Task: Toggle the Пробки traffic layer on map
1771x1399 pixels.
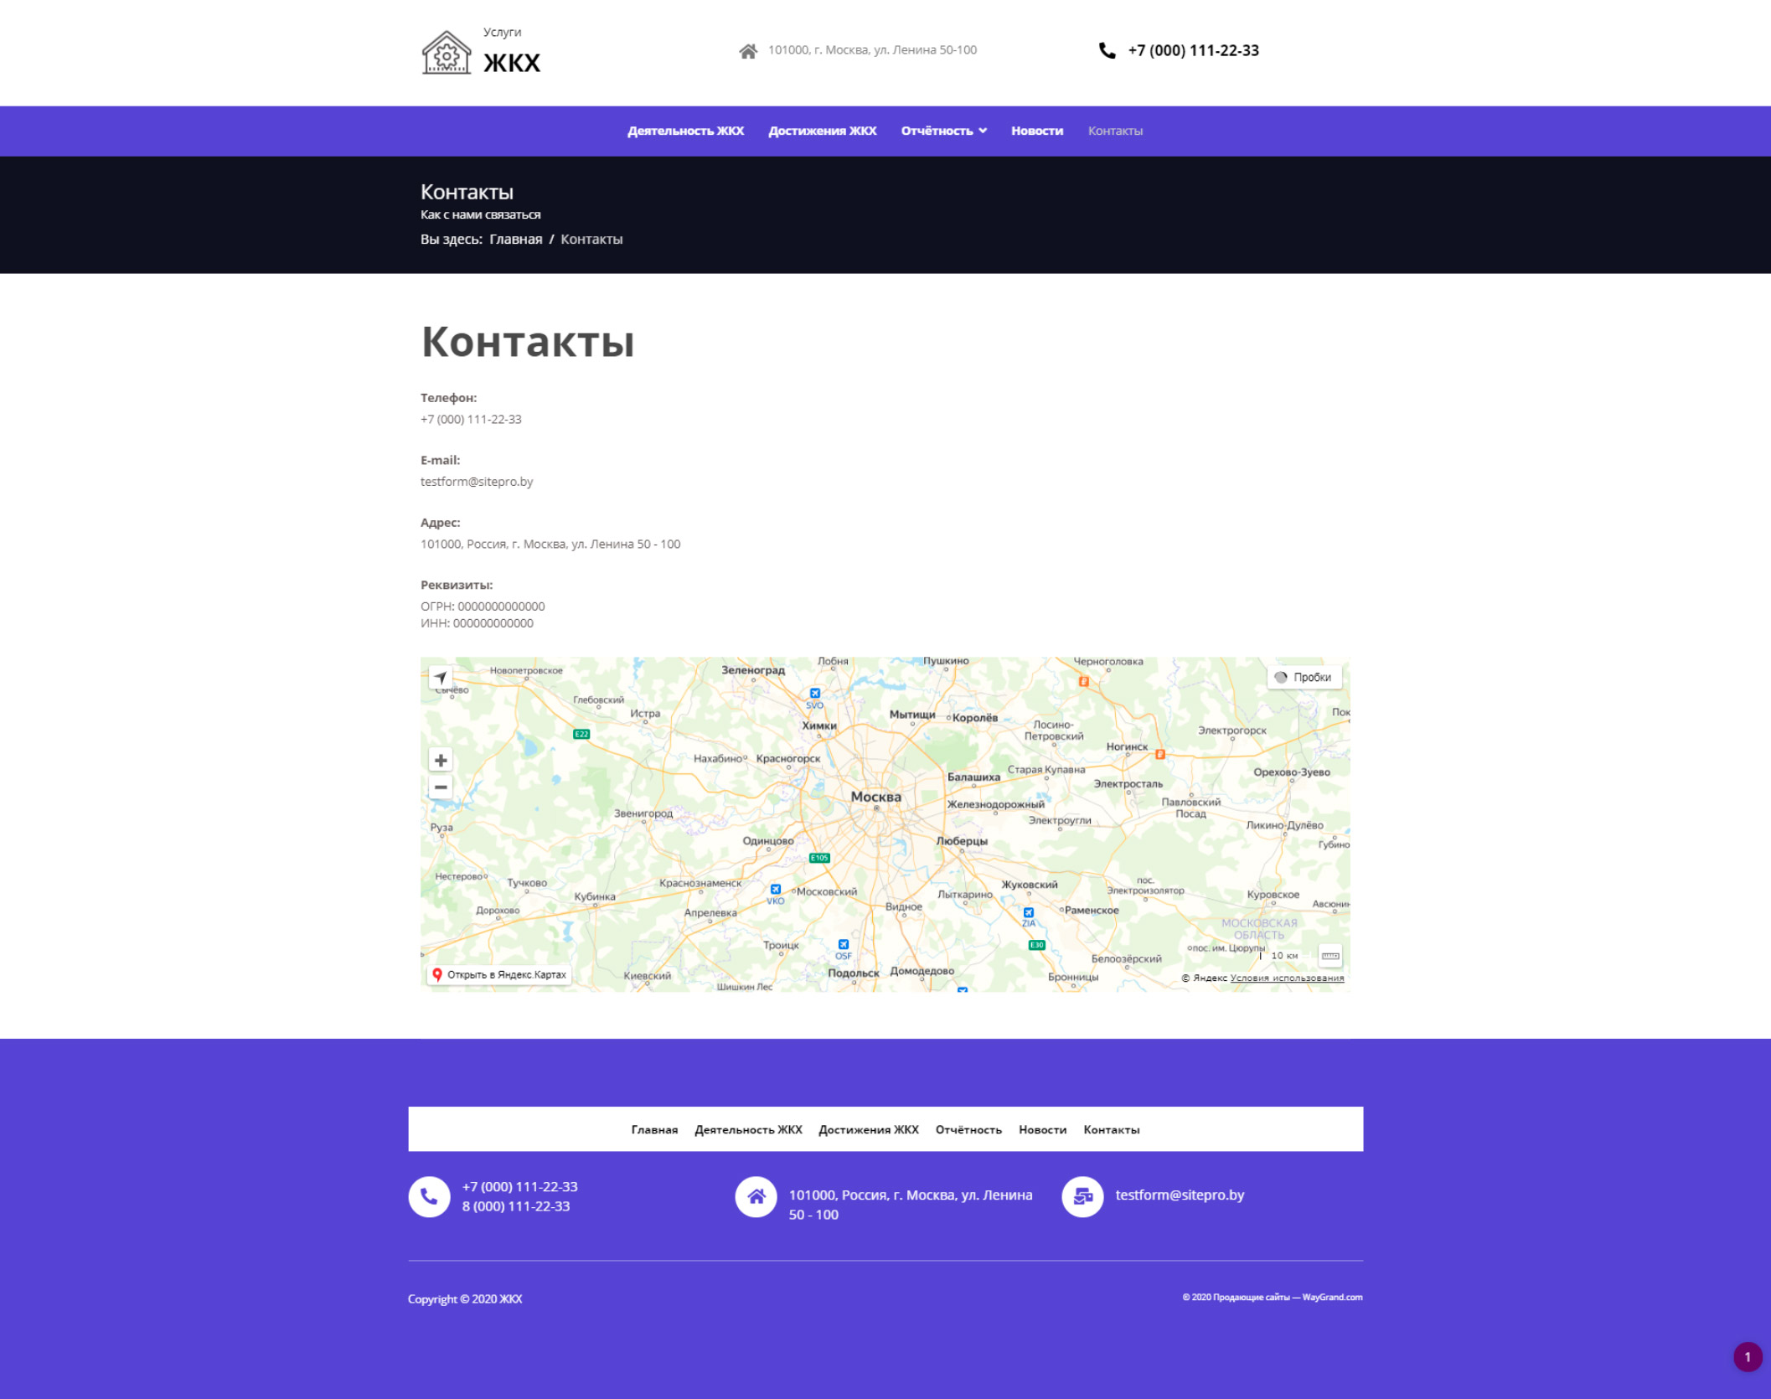Action: (x=1304, y=677)
